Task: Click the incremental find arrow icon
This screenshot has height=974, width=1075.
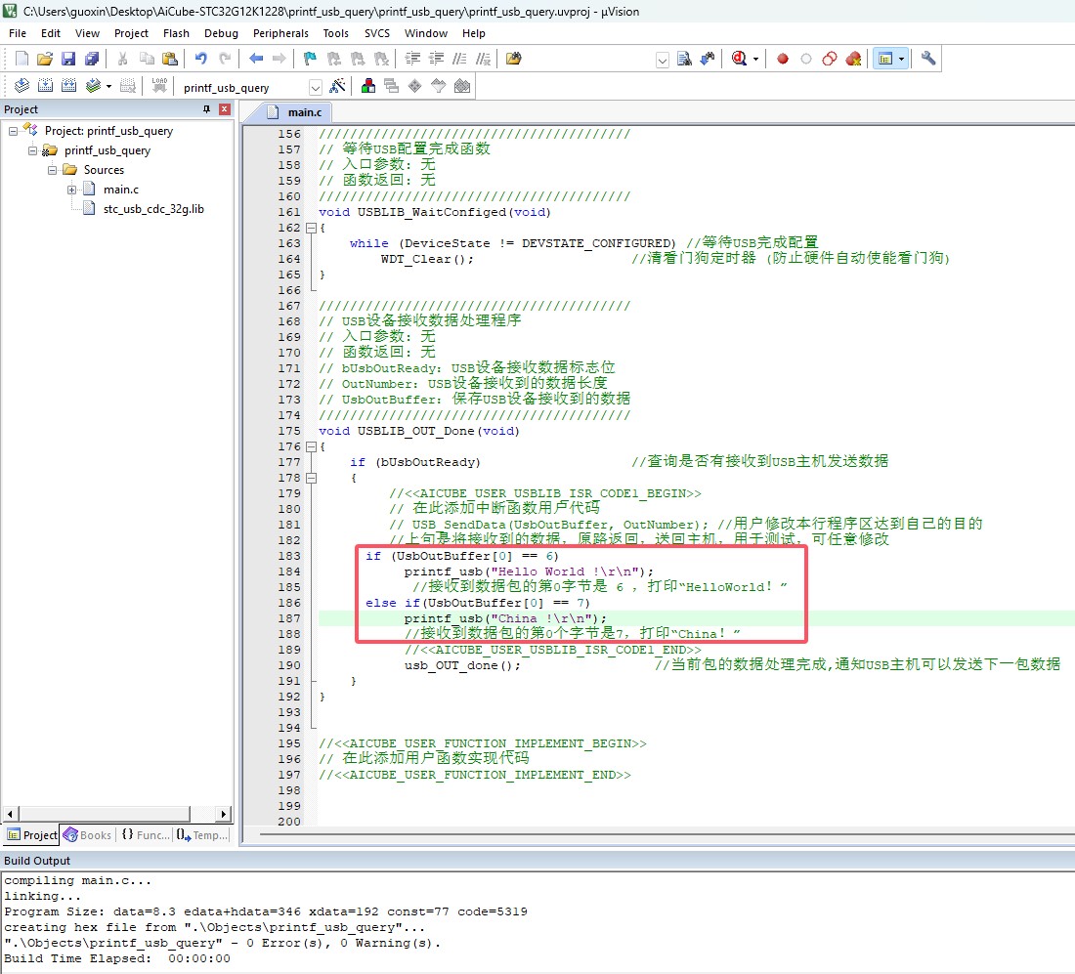Action: 708,59
